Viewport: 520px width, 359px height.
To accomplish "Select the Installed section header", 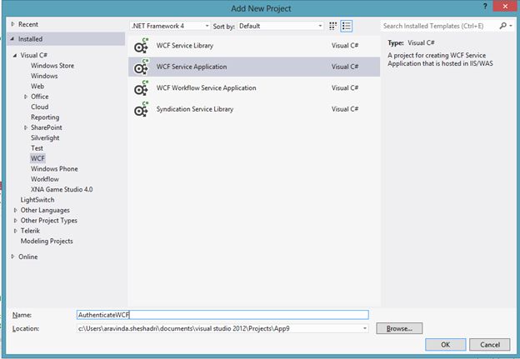I will (x=66, y=39).
